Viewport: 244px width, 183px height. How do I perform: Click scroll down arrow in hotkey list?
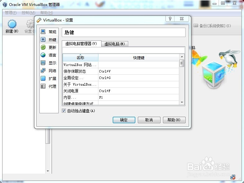[182, 102]
